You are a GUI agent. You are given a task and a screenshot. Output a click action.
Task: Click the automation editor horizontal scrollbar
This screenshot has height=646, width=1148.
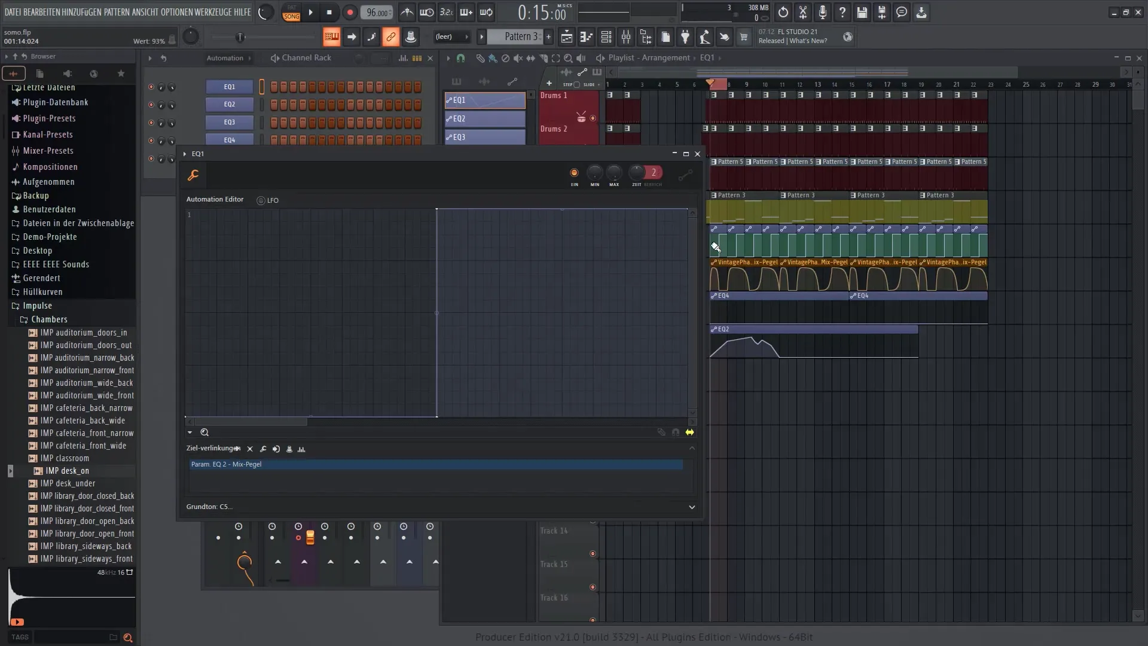[x=251, y=422]
